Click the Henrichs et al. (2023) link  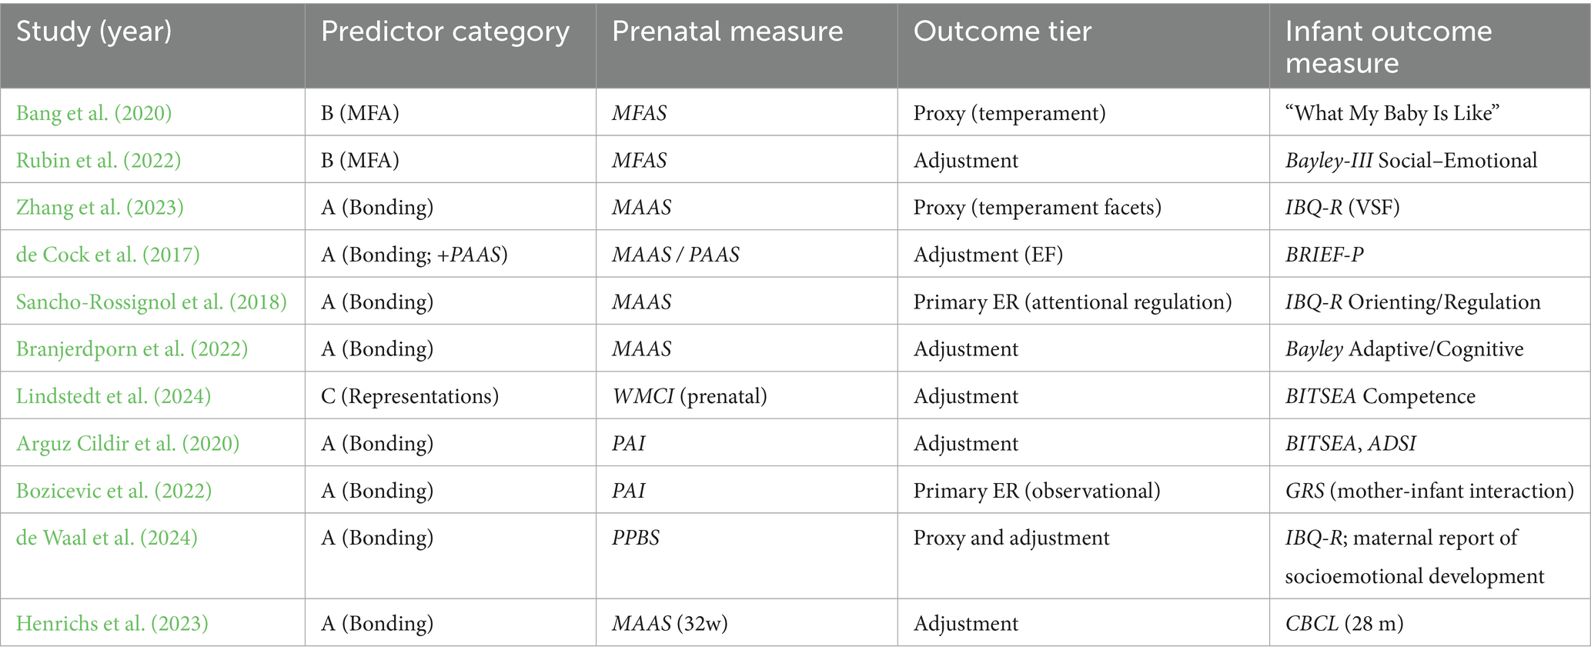point(112,623)
